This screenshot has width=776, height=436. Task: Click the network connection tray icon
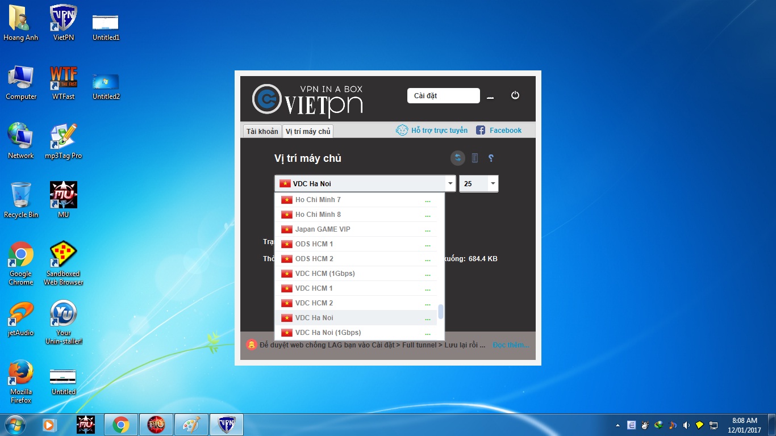point(714,425)
